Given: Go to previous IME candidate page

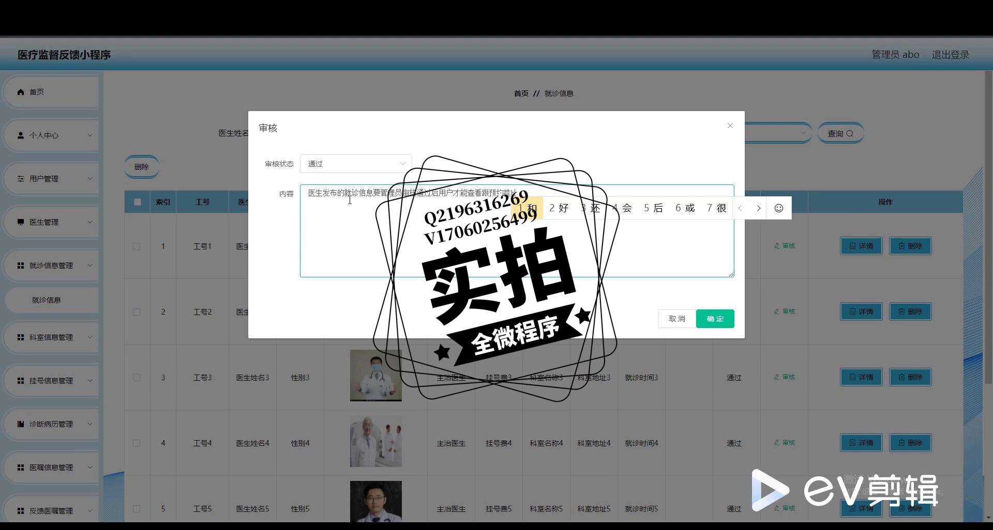Looking at the screenshot, I should (x=740, y=208).
